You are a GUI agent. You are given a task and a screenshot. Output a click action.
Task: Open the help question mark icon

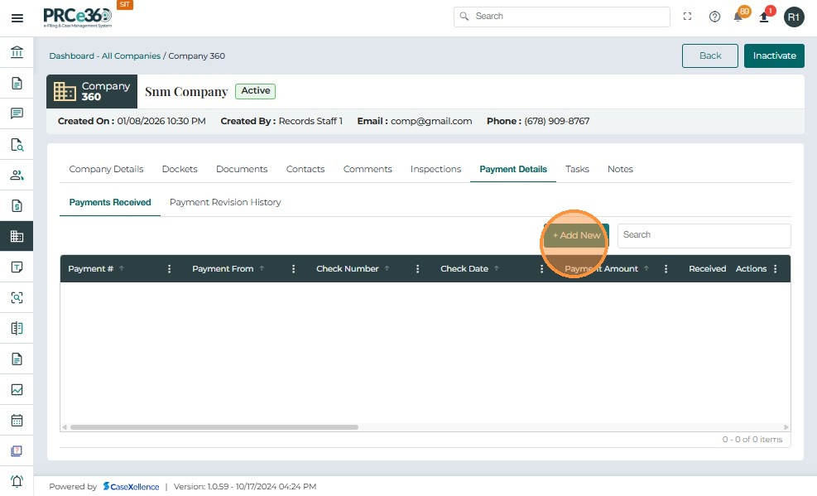(714, 17)
